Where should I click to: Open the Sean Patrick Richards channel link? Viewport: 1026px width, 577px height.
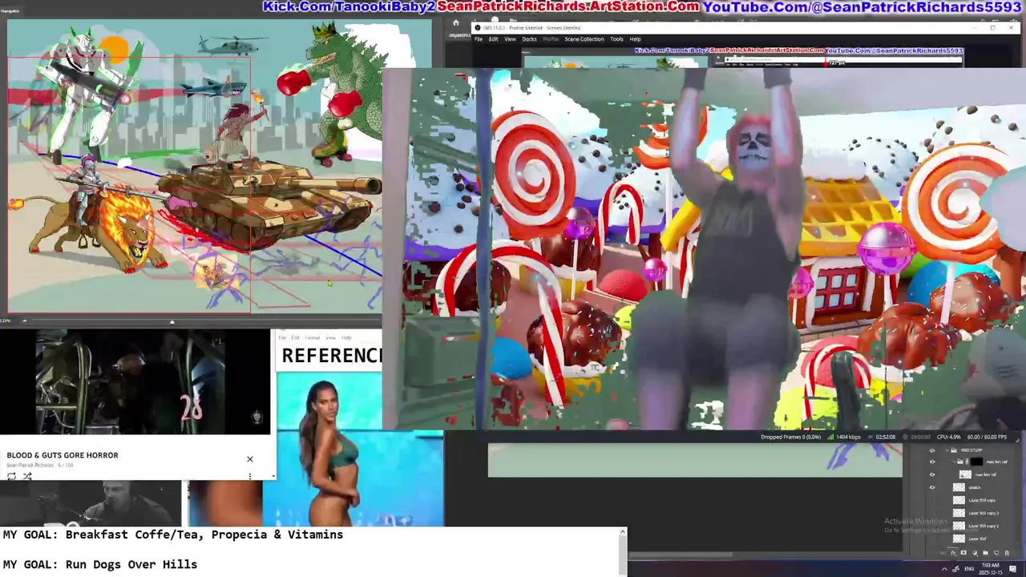30,466
